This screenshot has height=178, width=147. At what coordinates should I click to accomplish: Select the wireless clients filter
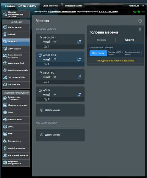coord(133,53)
